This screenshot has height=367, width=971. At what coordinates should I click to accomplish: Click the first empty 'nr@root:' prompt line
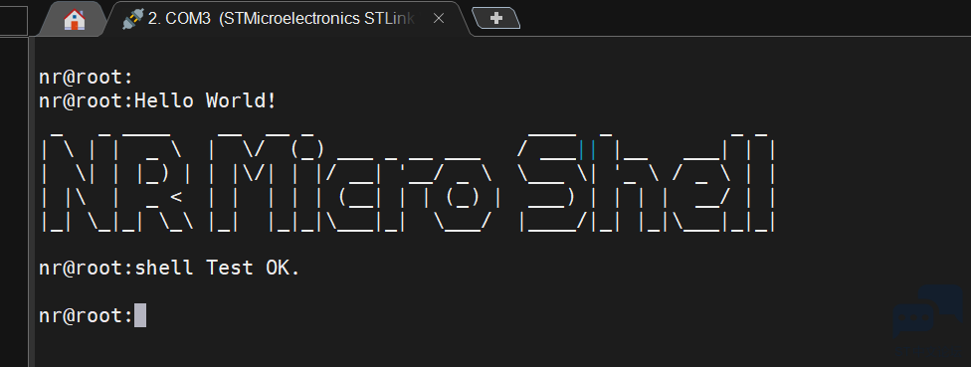pos(87,78)
